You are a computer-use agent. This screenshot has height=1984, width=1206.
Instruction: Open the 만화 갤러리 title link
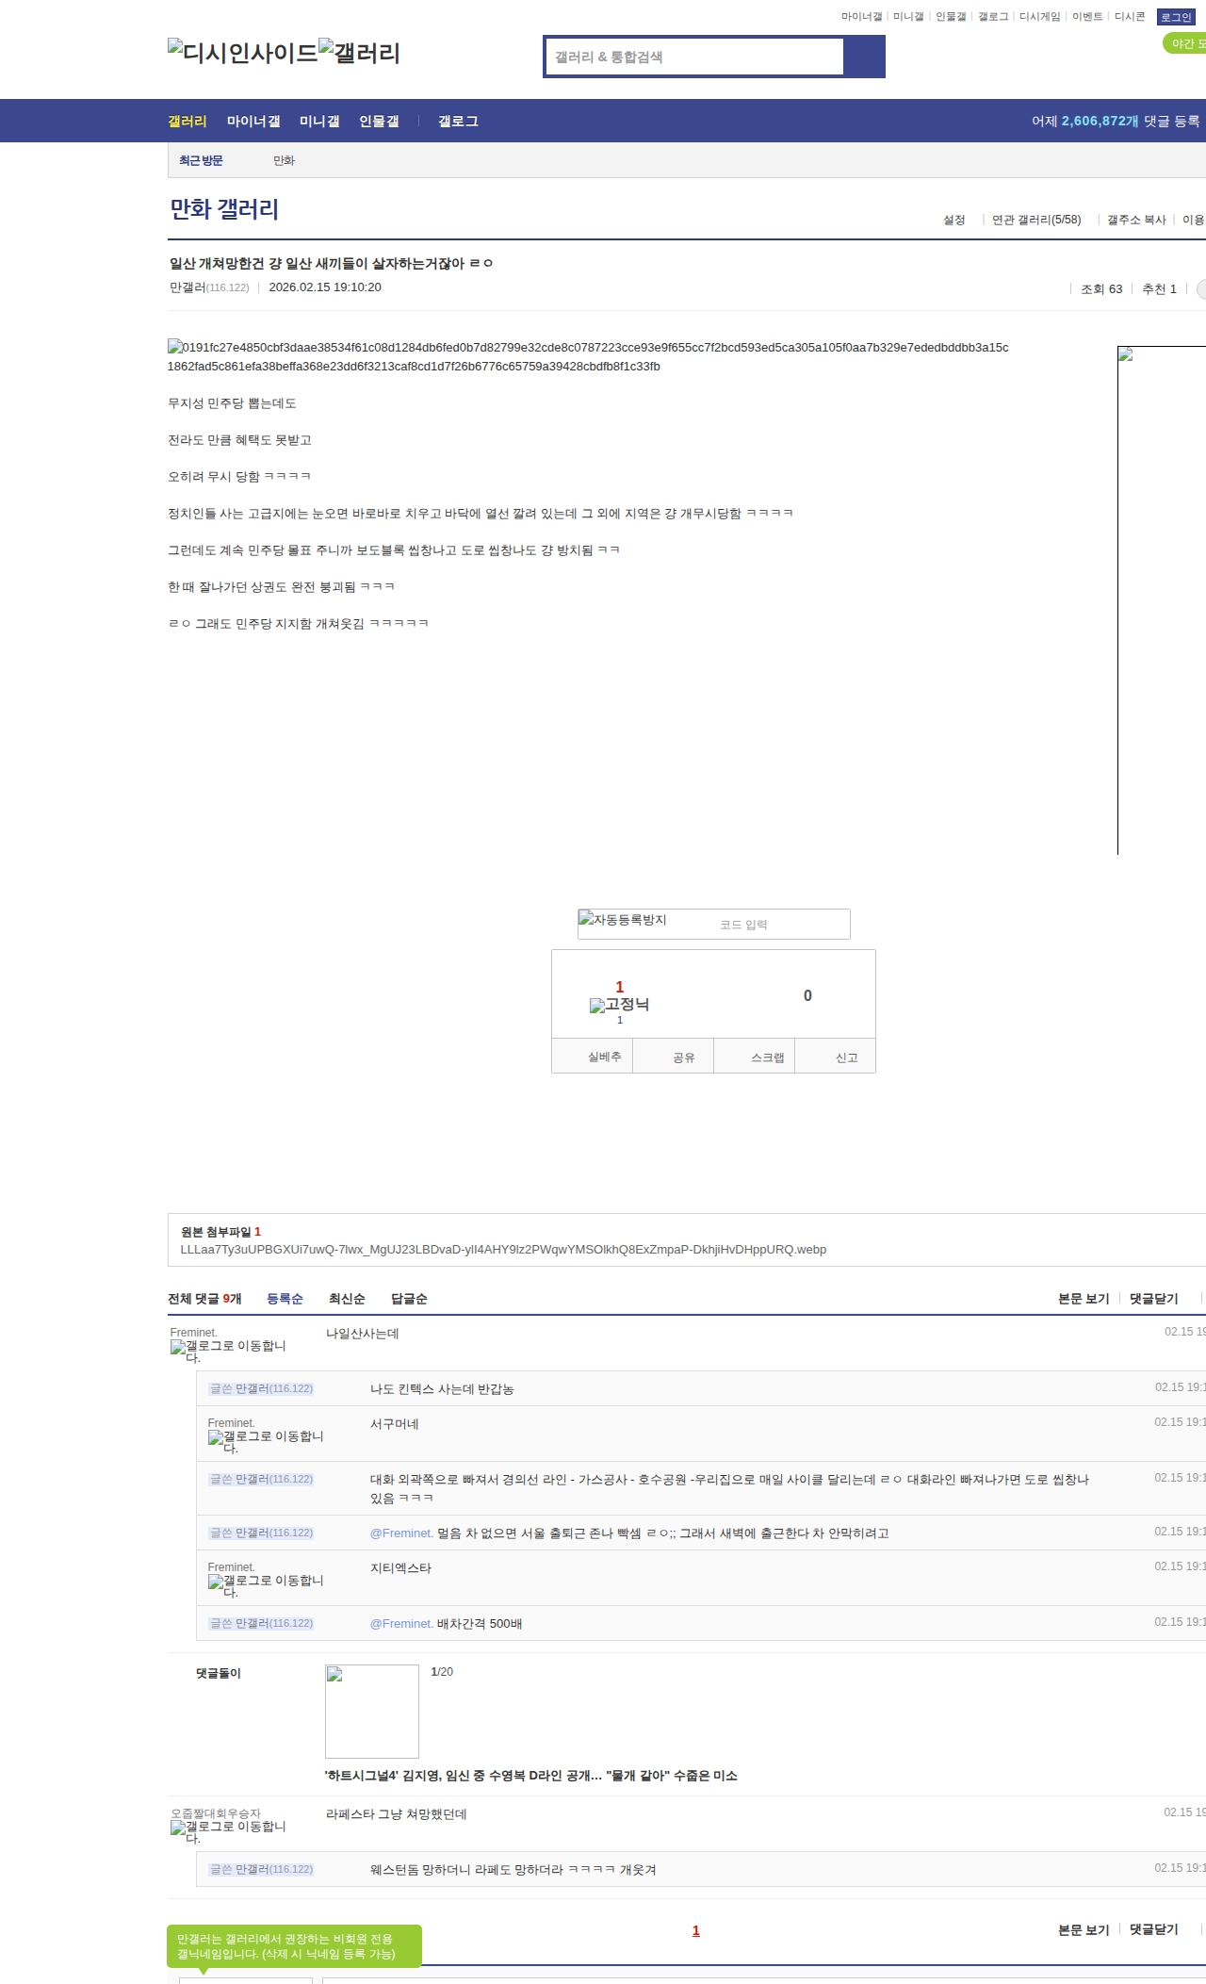(224, 209)
